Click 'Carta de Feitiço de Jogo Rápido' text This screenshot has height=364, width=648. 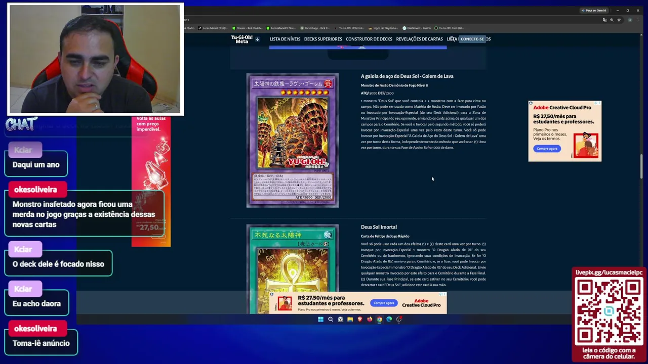pos(385,236)
